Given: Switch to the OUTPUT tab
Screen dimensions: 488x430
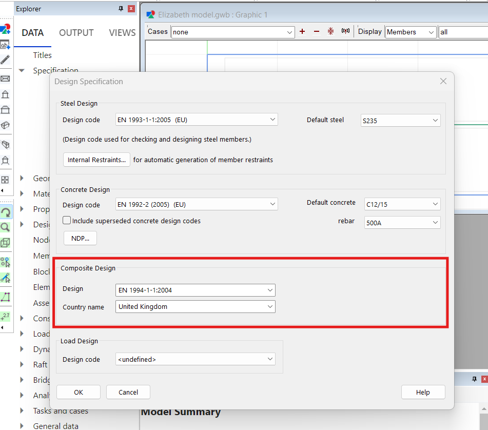Looking at the screenshot, I should 76,32.
